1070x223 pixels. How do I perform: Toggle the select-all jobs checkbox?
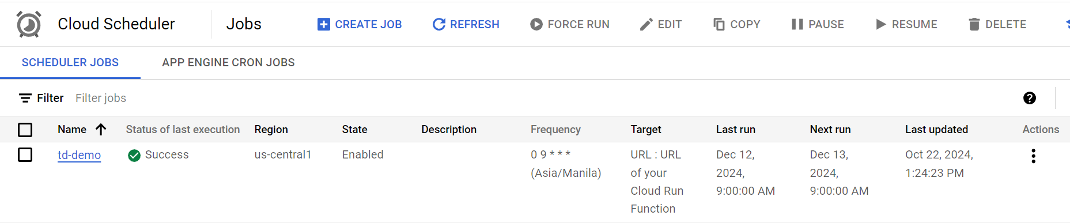point(25,130)
